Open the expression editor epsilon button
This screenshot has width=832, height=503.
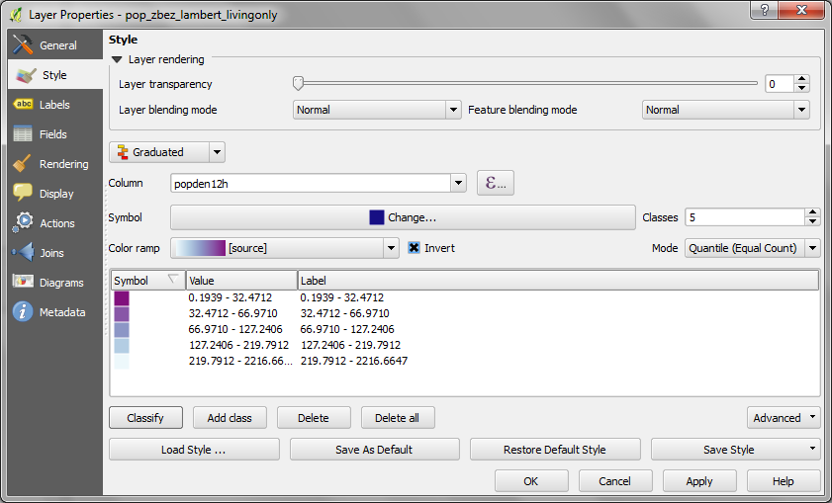[495, 183]
